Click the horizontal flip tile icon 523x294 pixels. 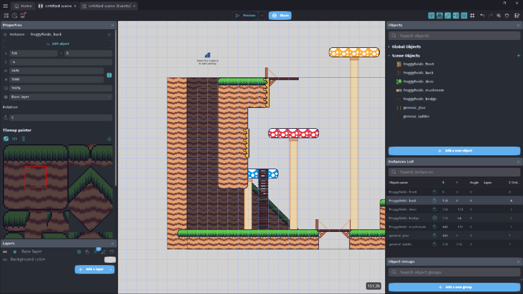tap(15, 139)
